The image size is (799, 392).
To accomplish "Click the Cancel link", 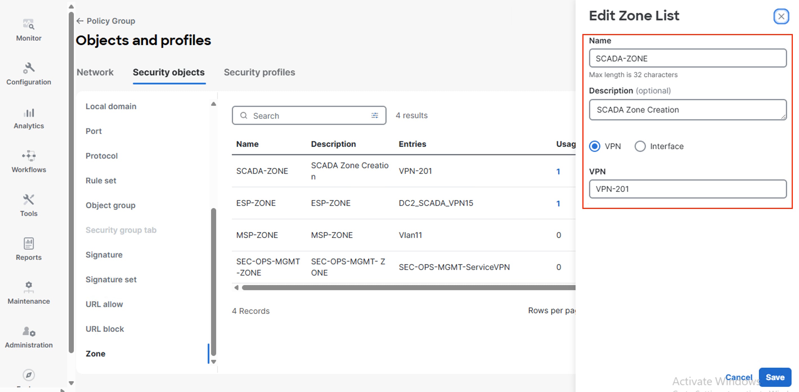I will (x=739, y=377).
